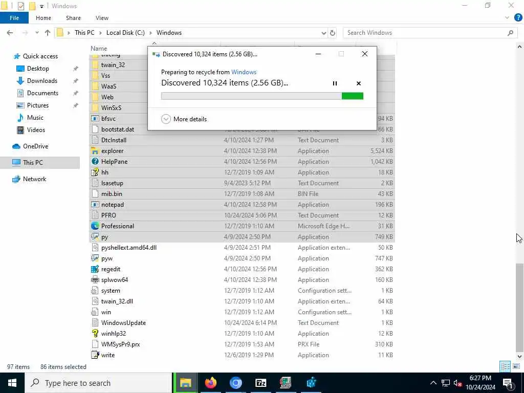Viewport: 524px width, 393px height.
Task: Open Explorer help icon
Action: [518, 17]
